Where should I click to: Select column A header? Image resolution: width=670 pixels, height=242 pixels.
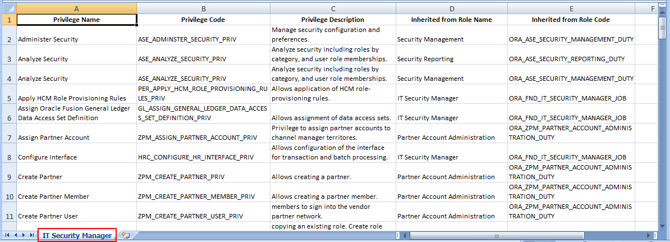click(x=76, y=8)
